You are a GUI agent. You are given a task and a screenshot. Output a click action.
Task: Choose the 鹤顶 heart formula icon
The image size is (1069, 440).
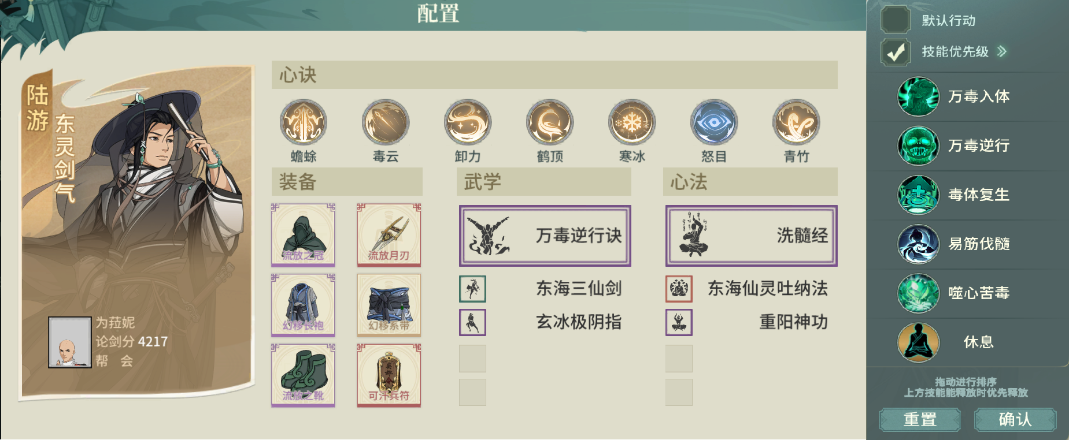click(x=550, y=122)
